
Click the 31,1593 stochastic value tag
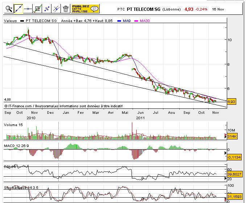click(234, 196)
